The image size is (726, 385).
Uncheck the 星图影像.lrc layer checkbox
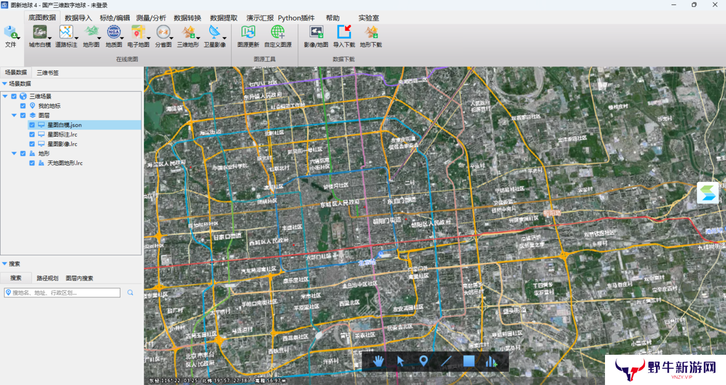point(32,144)
